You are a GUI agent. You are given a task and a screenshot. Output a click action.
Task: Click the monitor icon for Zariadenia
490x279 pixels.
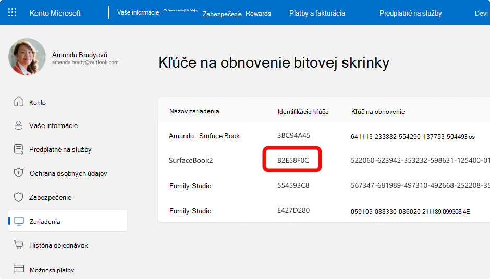coord(19,221)
